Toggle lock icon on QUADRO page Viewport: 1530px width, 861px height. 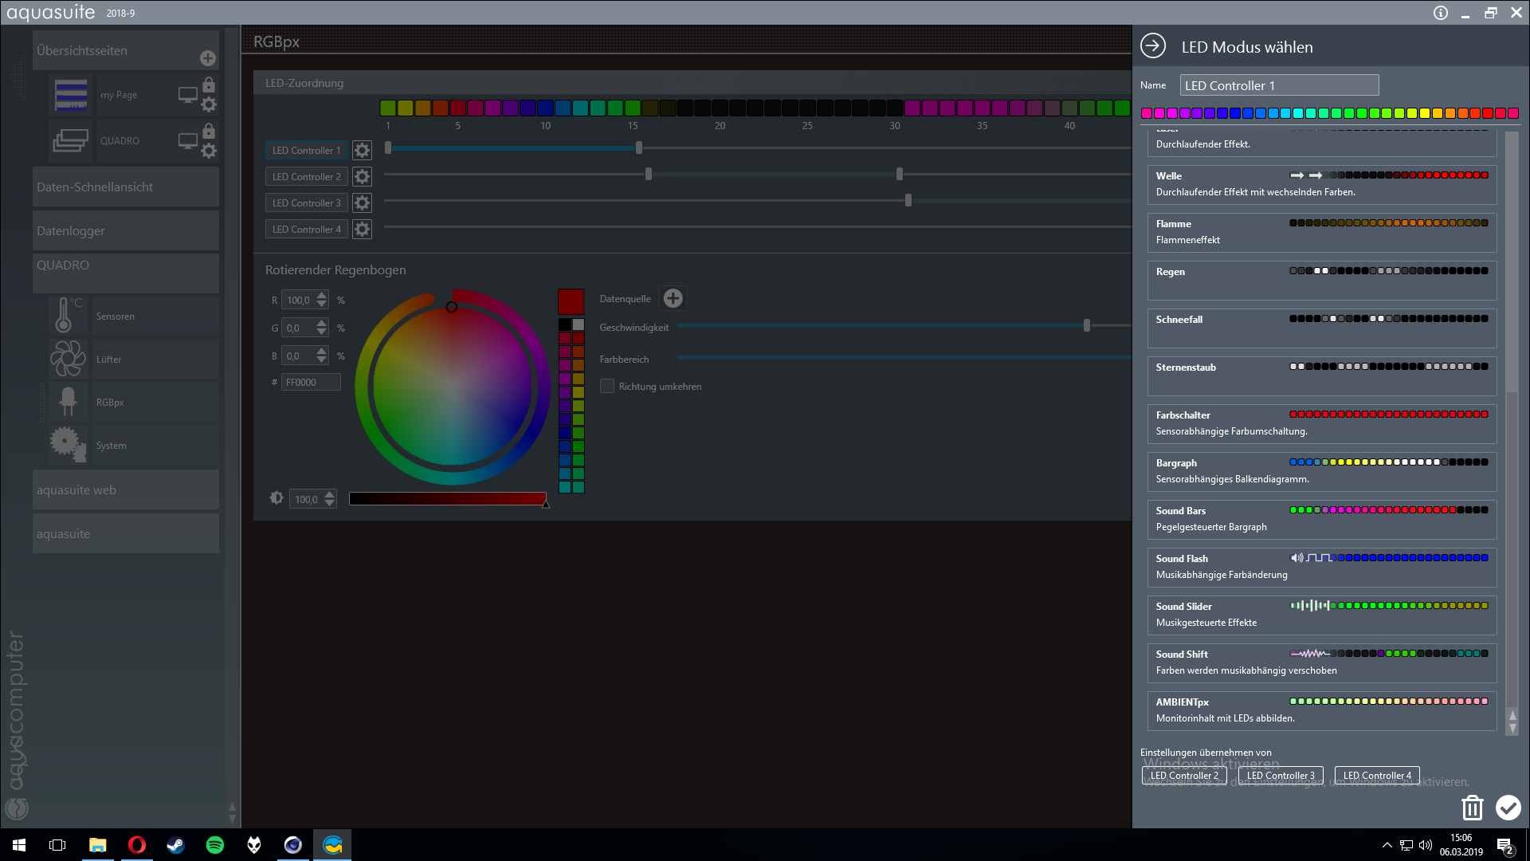pyautogui.click(x=209, y=131)
